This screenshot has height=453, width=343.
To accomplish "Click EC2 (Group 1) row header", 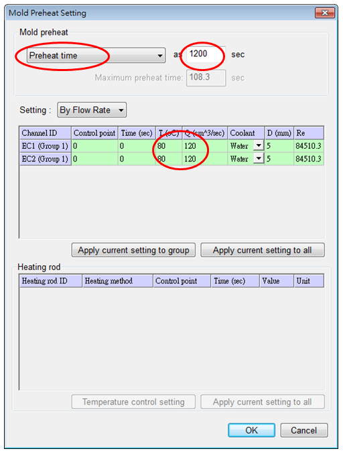I will click(x=46, y=159).
